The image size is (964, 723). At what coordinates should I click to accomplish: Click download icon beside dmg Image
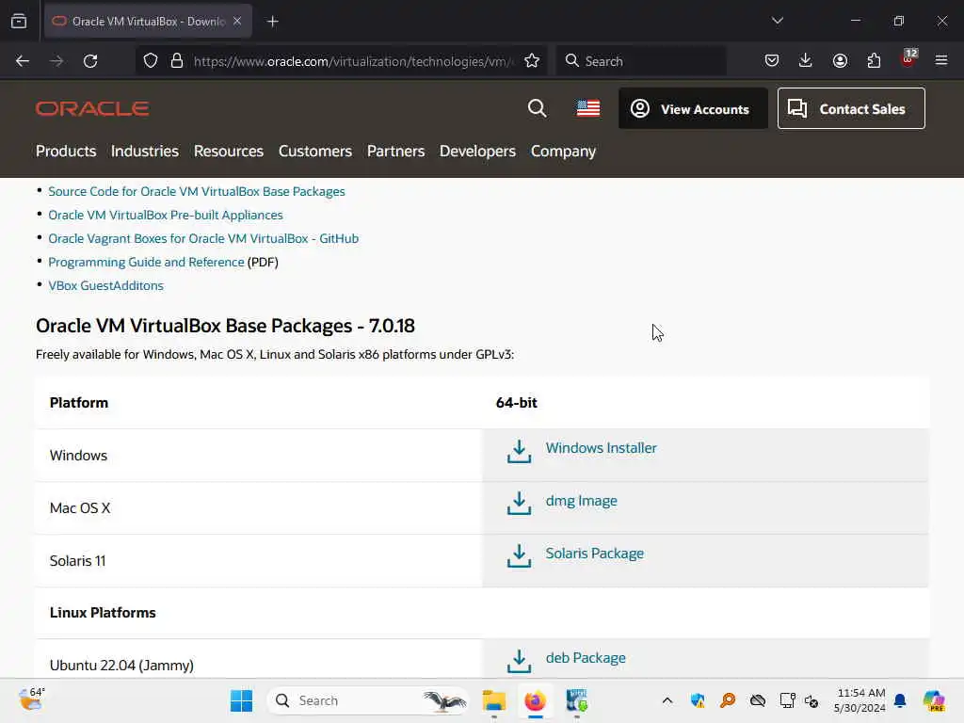click(x=519, y=504)
